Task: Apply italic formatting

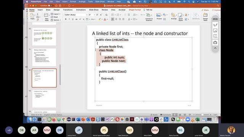Action: pos(69,19)
